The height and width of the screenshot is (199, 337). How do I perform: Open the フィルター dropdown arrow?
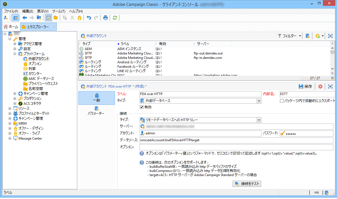(300, 36)
